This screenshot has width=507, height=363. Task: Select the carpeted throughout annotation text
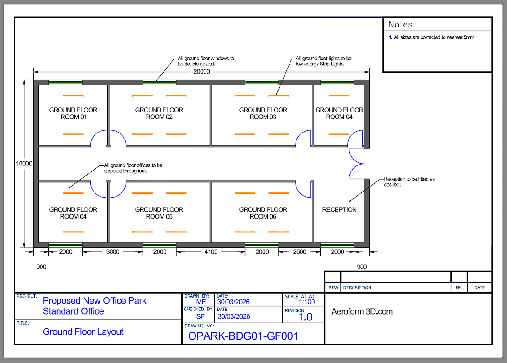[133, 168]
